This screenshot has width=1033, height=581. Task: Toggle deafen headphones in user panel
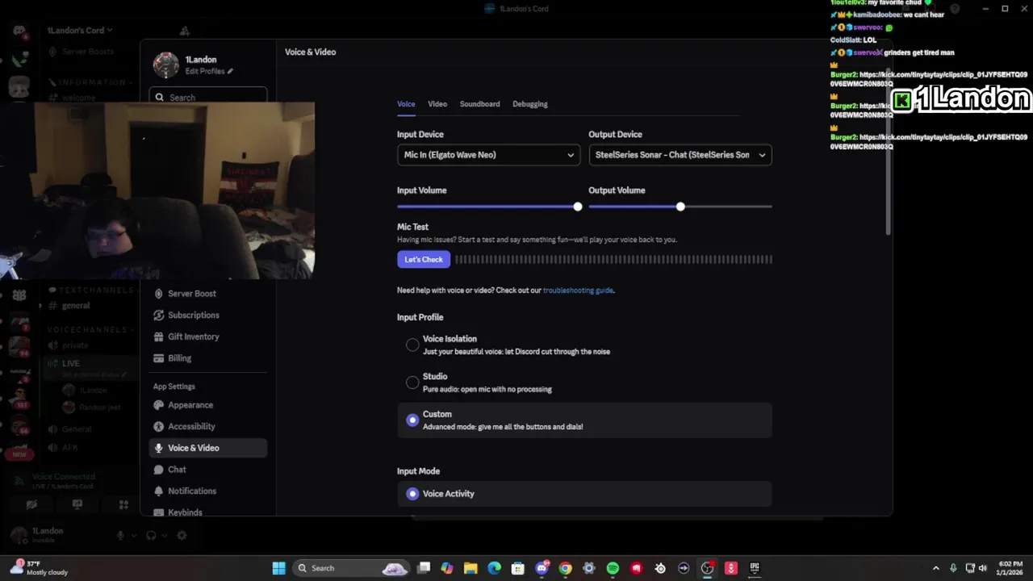151,535
